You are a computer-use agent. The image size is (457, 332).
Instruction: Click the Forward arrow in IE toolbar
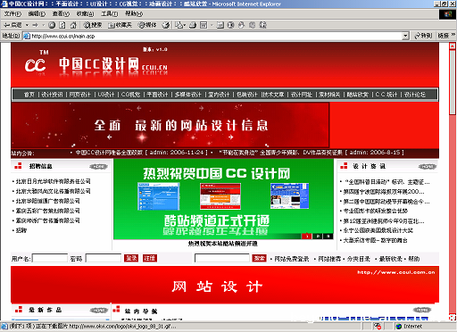coord(36,25)
